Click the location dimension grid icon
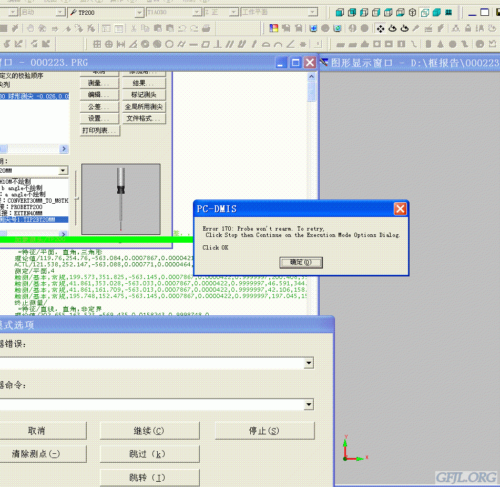 [97, 44]
